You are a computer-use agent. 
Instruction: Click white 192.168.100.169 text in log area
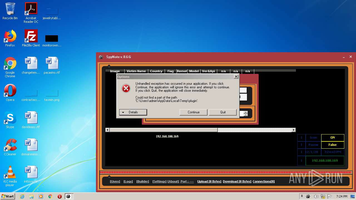pos(167,136)
